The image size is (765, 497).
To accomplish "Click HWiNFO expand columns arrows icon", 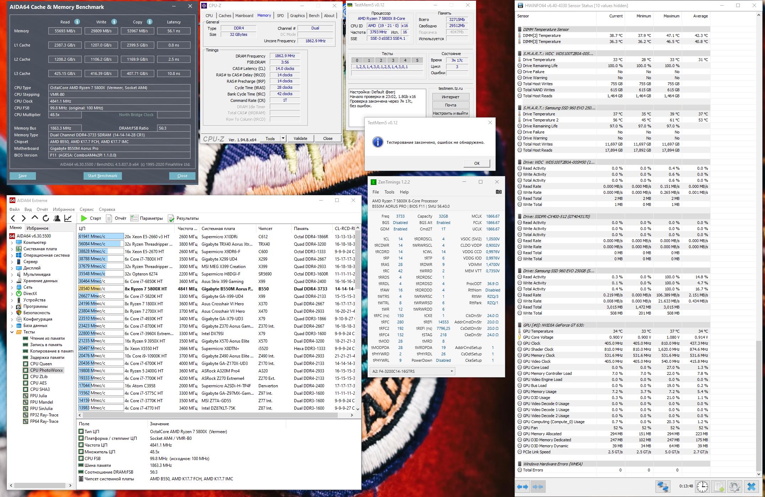I will pyautogui.click(x=522, y=487).
